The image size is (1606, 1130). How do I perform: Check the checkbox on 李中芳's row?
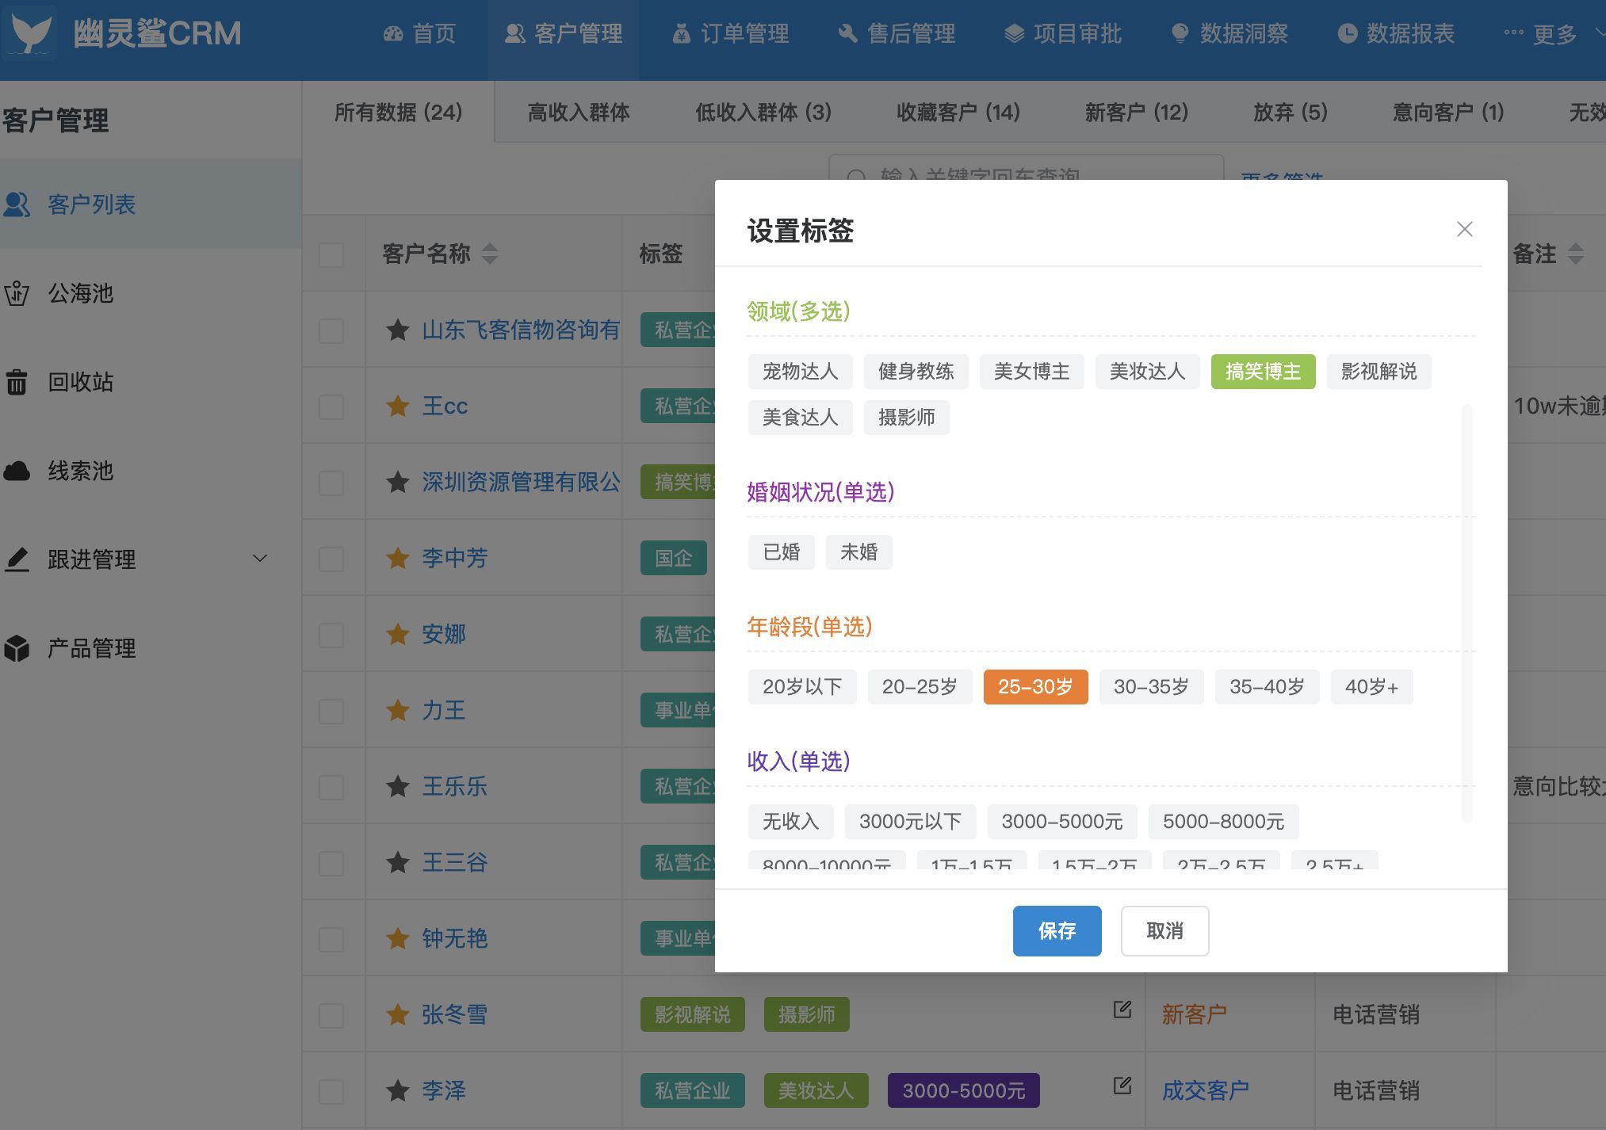coord(332,557)
